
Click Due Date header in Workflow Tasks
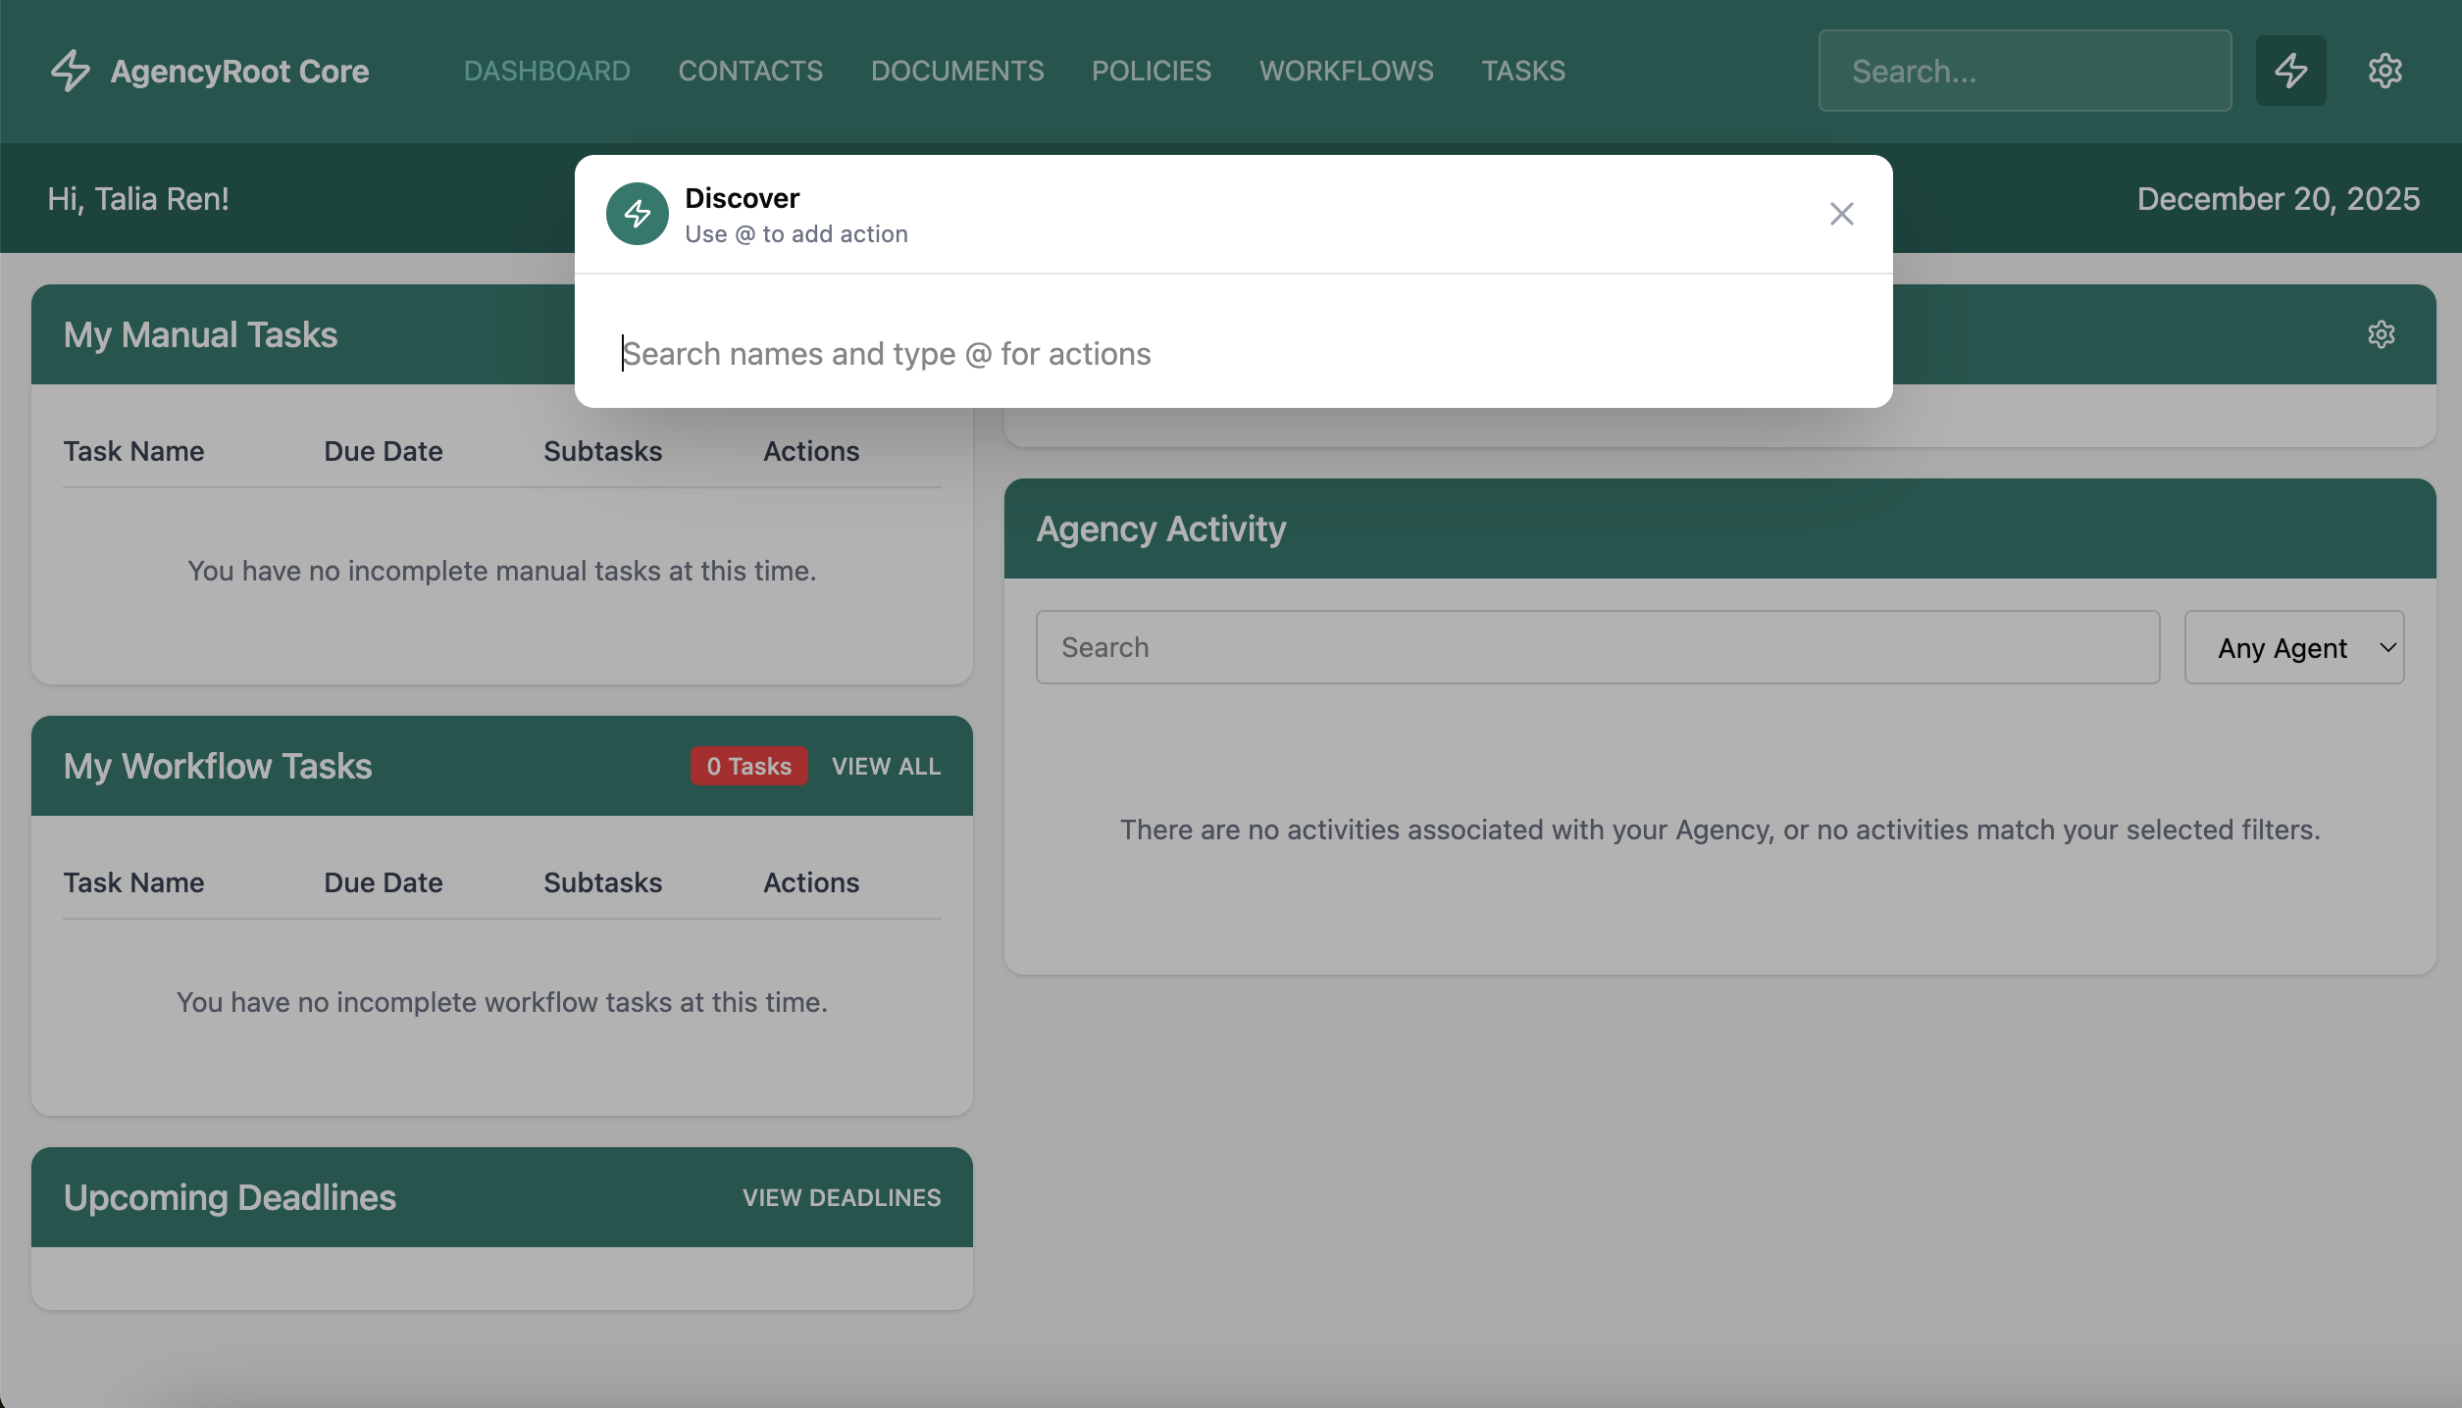pos(383,882)
